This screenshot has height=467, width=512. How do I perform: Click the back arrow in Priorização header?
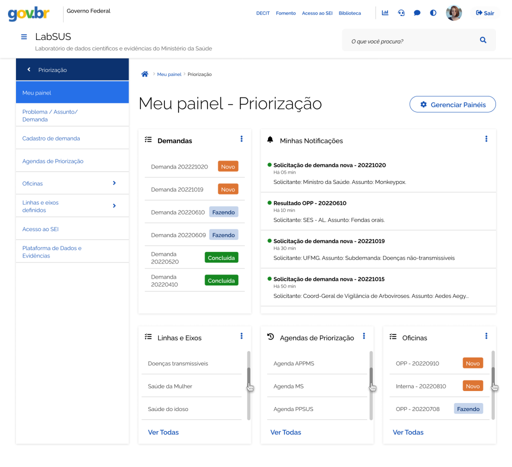tap(29, 70)
